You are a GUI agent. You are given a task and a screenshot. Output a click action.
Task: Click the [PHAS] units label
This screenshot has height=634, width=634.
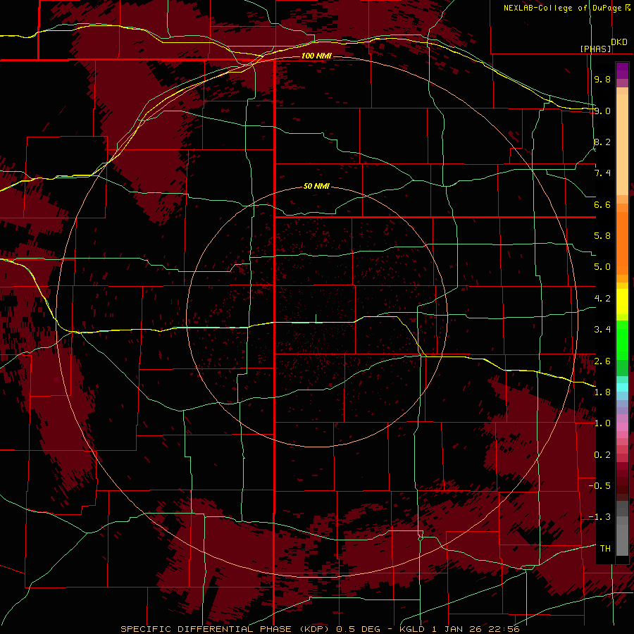[595, 49]
